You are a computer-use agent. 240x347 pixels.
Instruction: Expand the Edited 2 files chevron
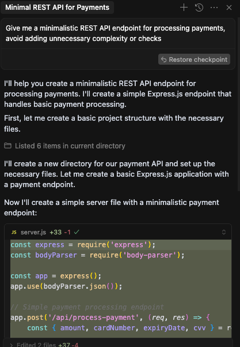[x=12, y=345]
